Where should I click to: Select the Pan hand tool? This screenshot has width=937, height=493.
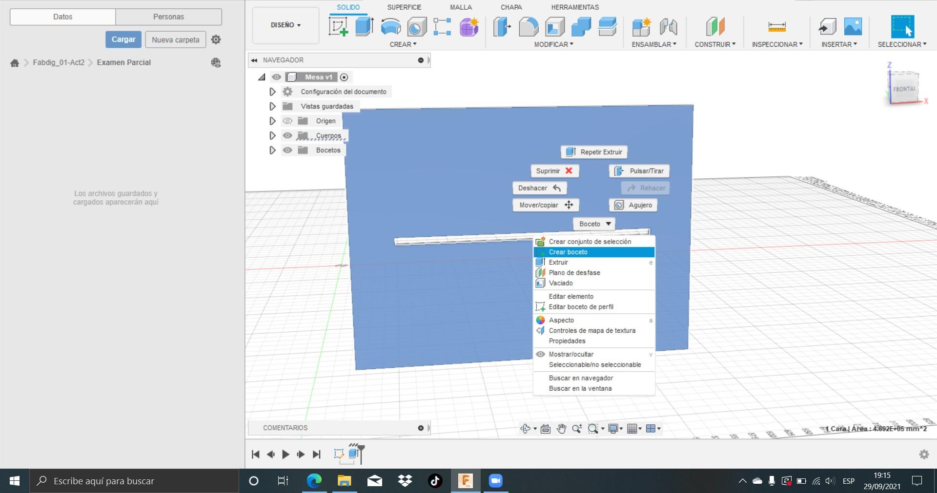pos(561,429)
